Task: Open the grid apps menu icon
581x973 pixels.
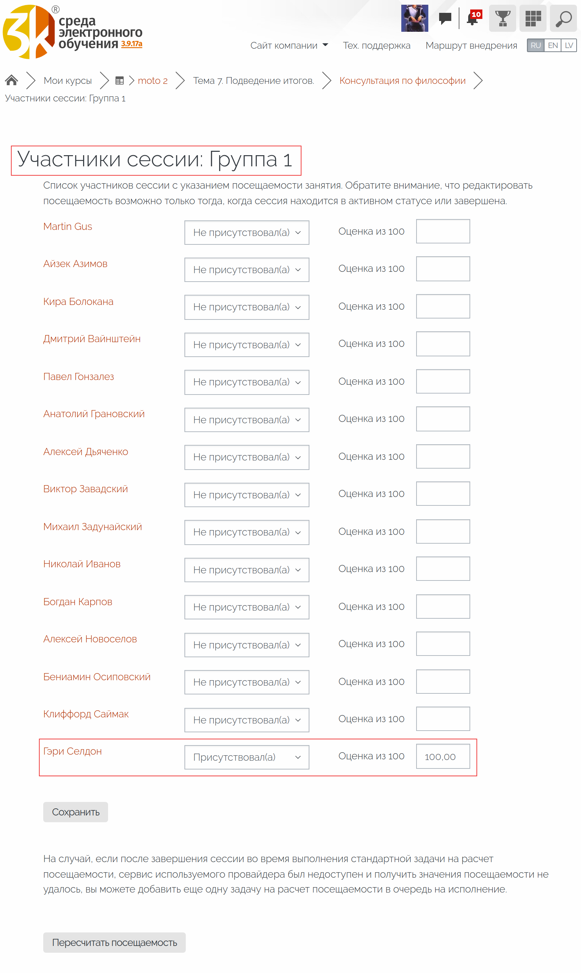Action: (x=532, y=18)
